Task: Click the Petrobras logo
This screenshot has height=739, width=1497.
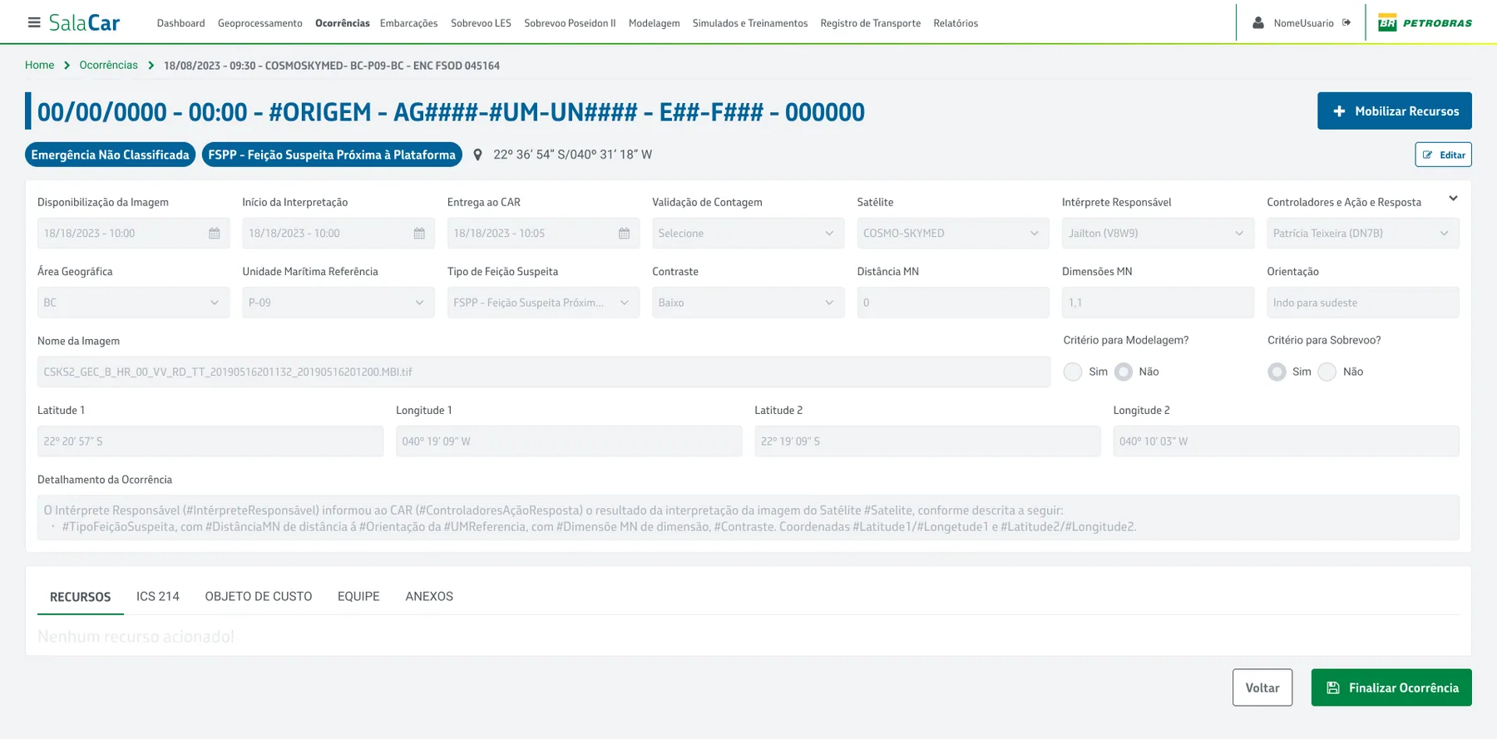Action: (x=1425, y=22)
